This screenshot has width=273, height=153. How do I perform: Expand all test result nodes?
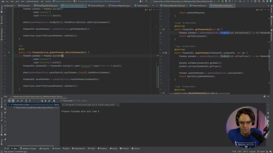tap(26, 101)
